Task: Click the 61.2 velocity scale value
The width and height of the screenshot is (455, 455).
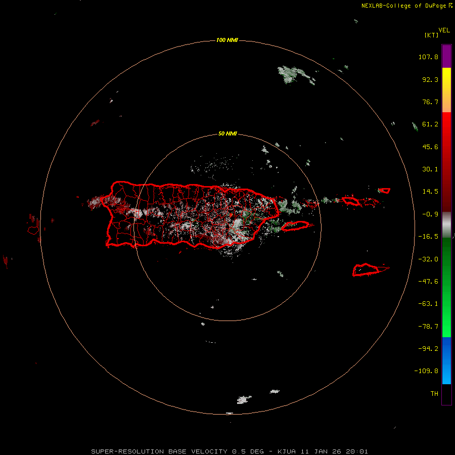Action: (x=430, y=124)
